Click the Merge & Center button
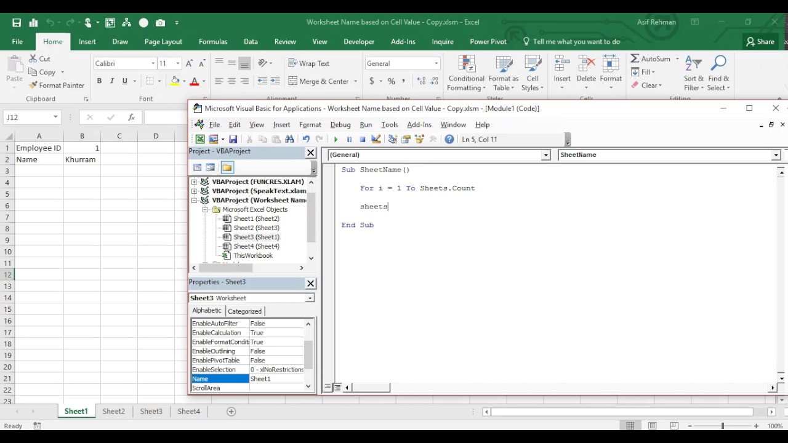This screenshot has width=788, height=443. (318, 81)
